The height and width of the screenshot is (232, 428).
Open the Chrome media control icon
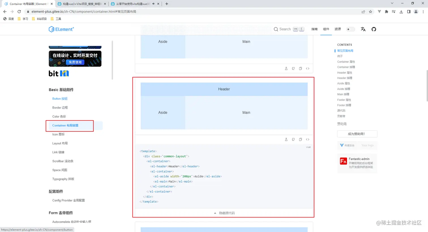tap(394, 12)
